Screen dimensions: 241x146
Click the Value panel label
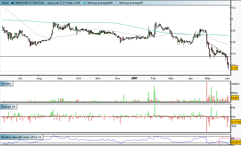(5, 3)
